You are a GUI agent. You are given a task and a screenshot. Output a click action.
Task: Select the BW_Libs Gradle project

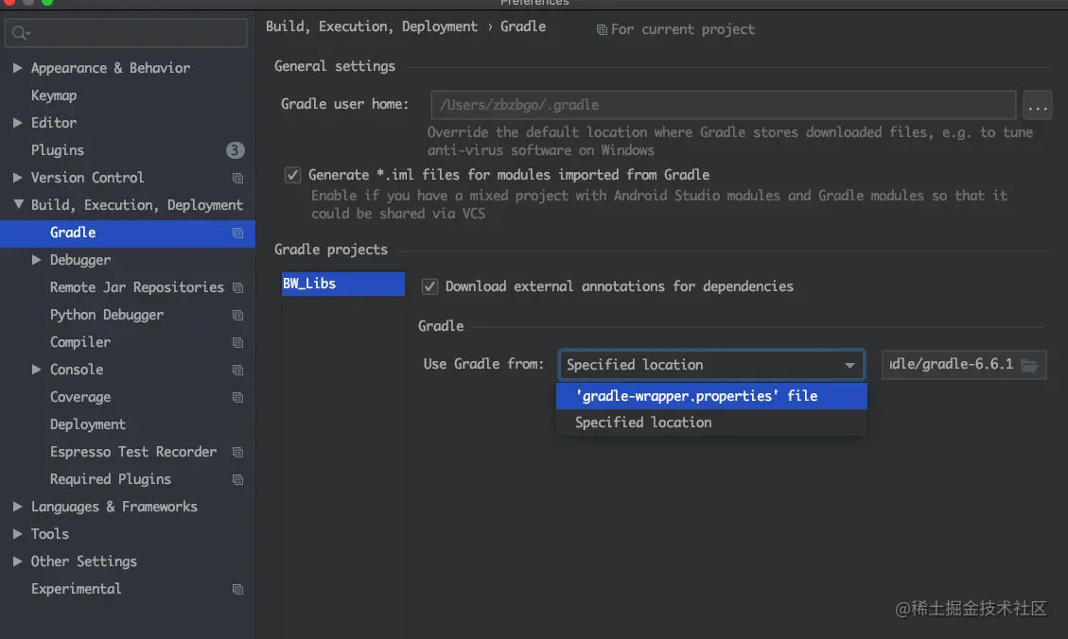pos(343,284)
